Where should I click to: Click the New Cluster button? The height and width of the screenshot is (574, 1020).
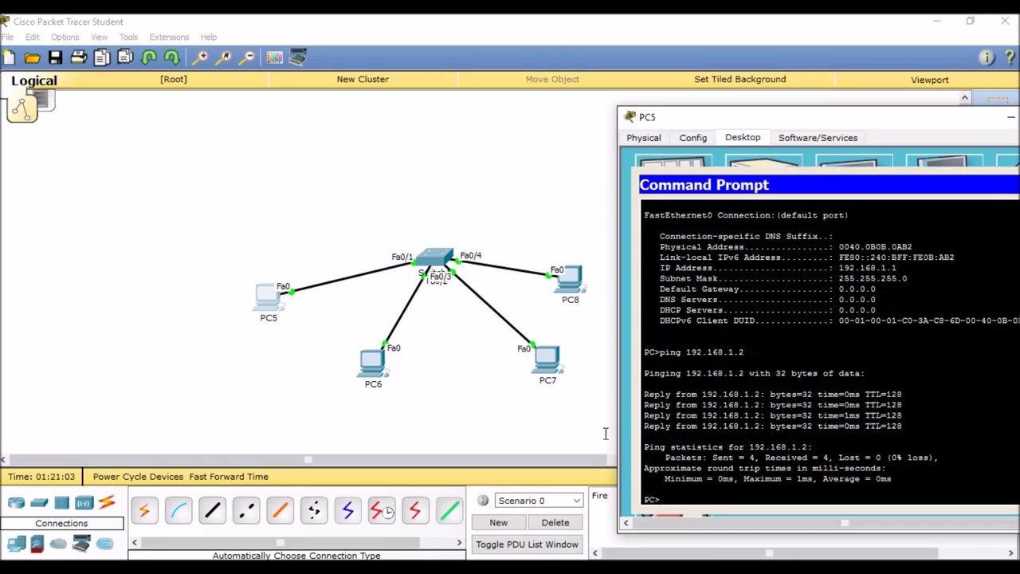tap(363, 79)
